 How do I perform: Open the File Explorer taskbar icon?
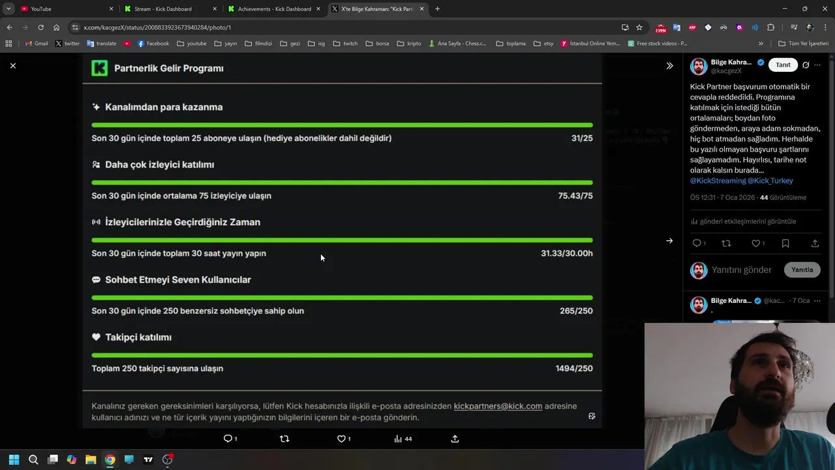click(x=91, y=460)
